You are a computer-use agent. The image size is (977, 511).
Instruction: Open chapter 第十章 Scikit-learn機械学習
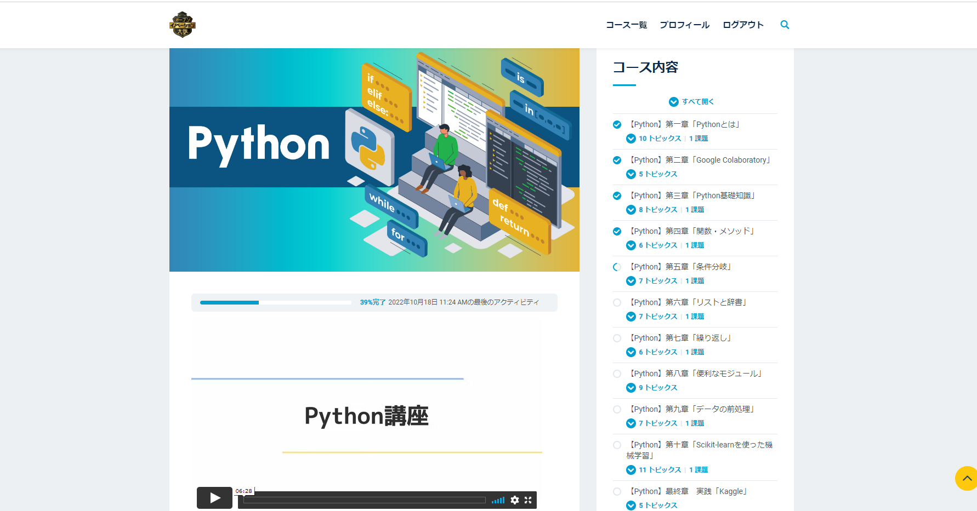[700, 450]
